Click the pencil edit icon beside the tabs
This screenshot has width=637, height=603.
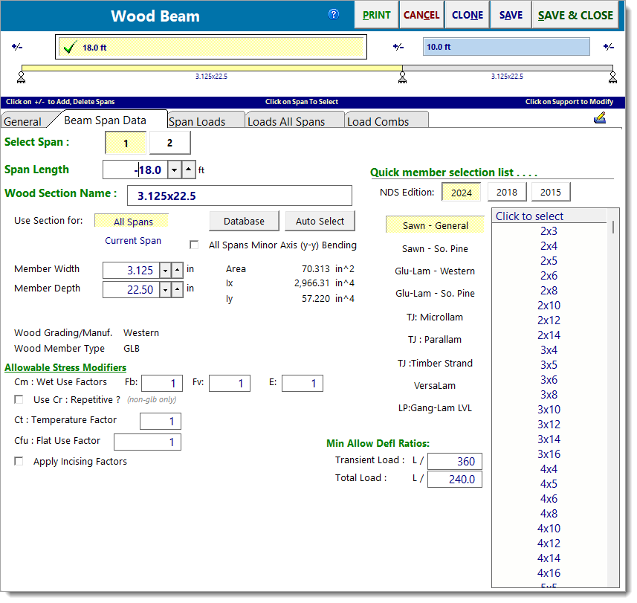[x=600, y=118]
